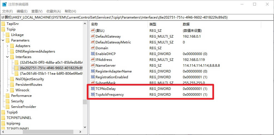Click the Security folder icon in tree

(x=8, y=101)
